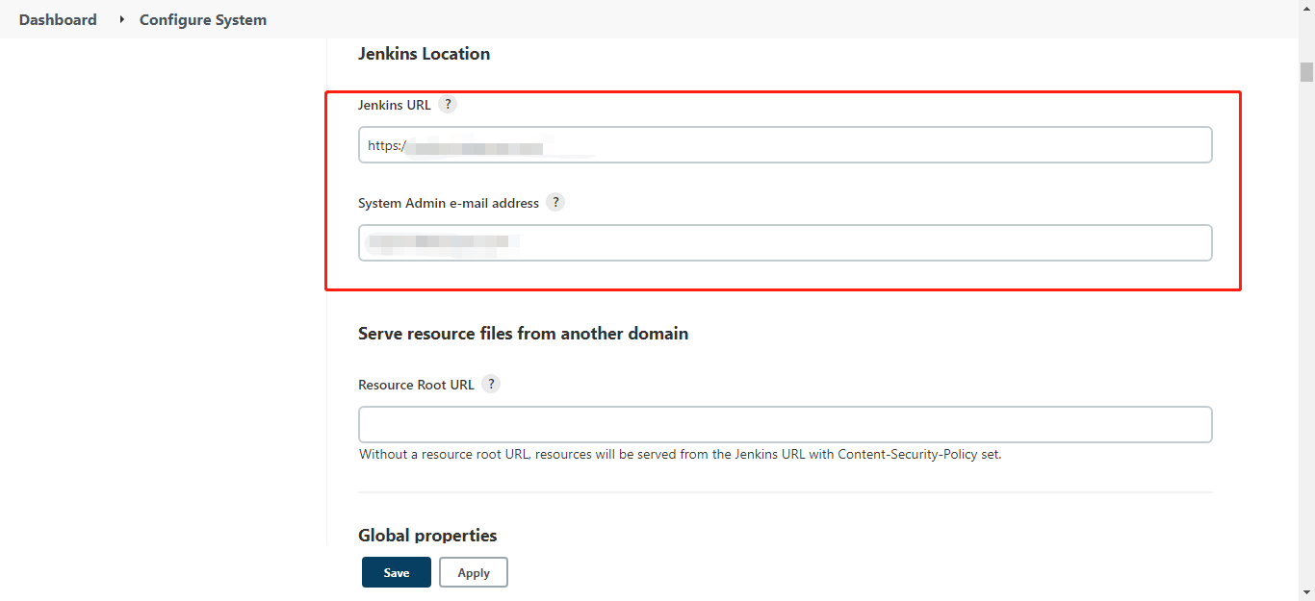The height and width of the screenshot is (601, 1315).
Task: Click the System Admin e-mail address label
Action: [448, 203]
